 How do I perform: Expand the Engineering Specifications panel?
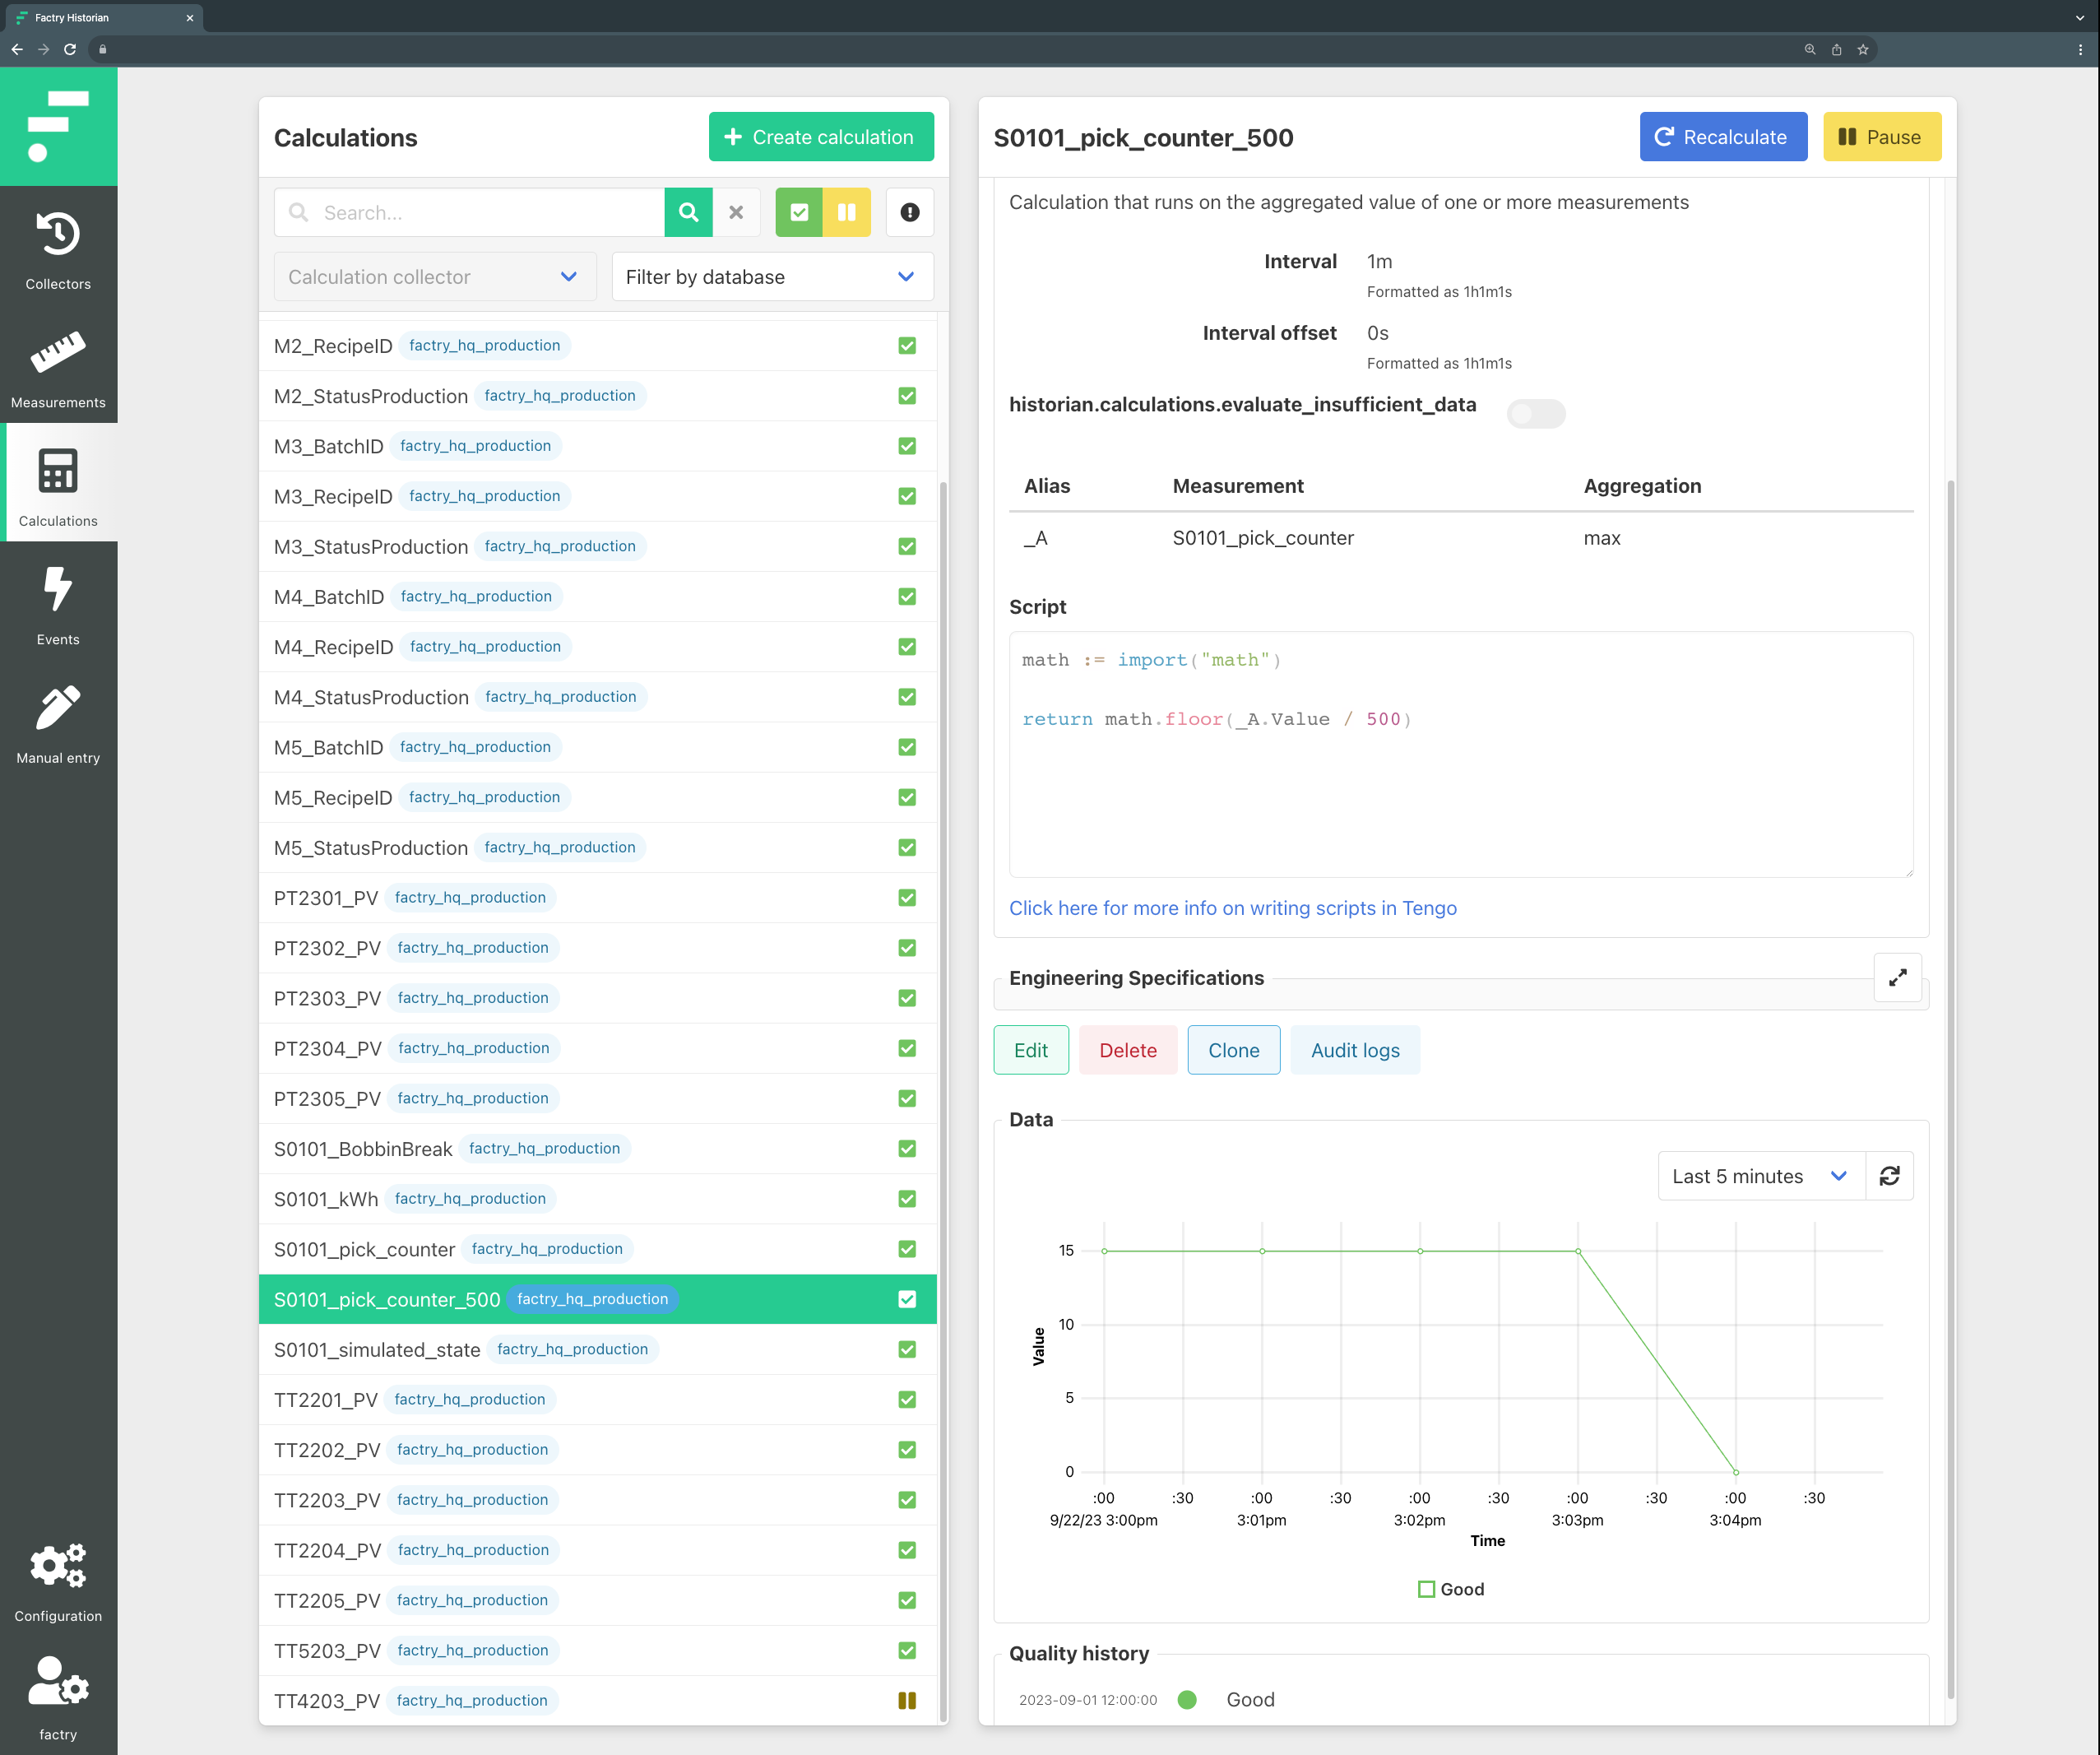click(1897, 978)
